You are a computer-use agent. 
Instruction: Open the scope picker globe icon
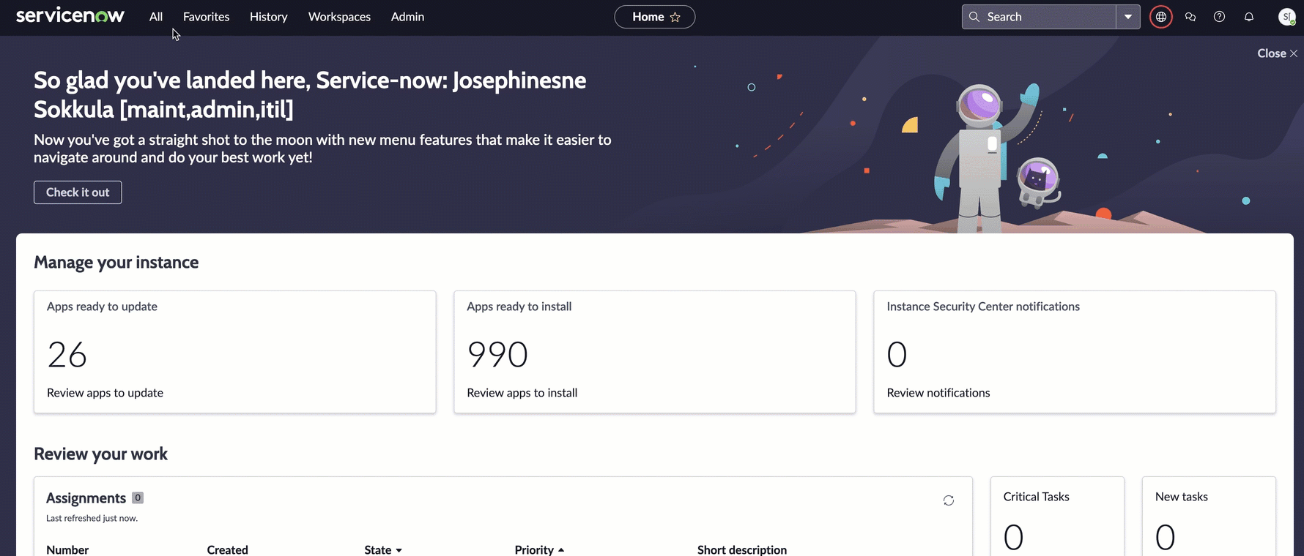1161,17
